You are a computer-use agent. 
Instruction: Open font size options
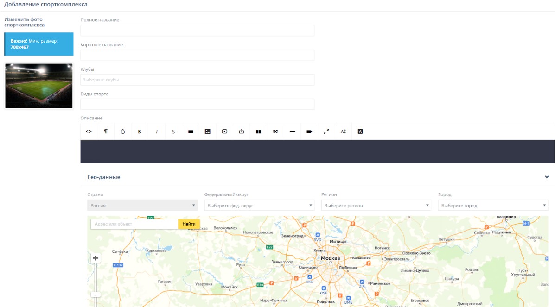343,132
